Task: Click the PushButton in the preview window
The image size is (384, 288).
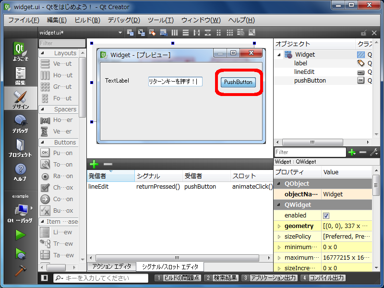Action: 238,82
